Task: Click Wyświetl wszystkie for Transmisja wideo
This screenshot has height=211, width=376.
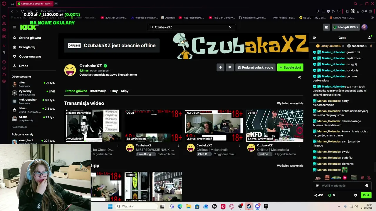Action: 290,103
